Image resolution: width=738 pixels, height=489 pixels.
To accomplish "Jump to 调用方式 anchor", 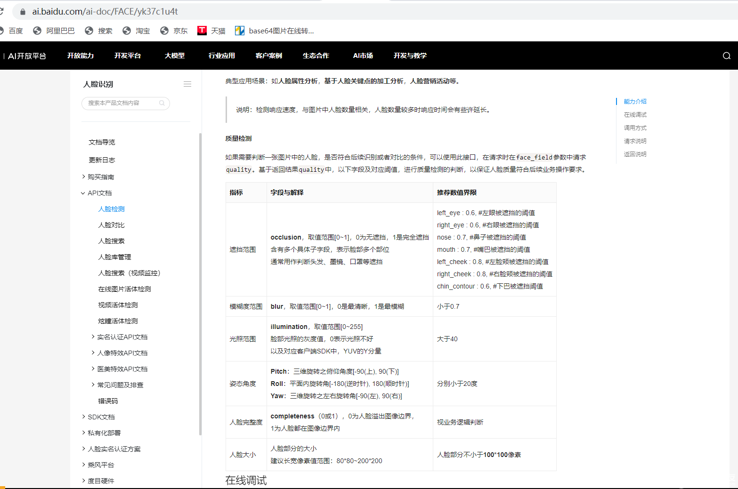I will 635,128.
